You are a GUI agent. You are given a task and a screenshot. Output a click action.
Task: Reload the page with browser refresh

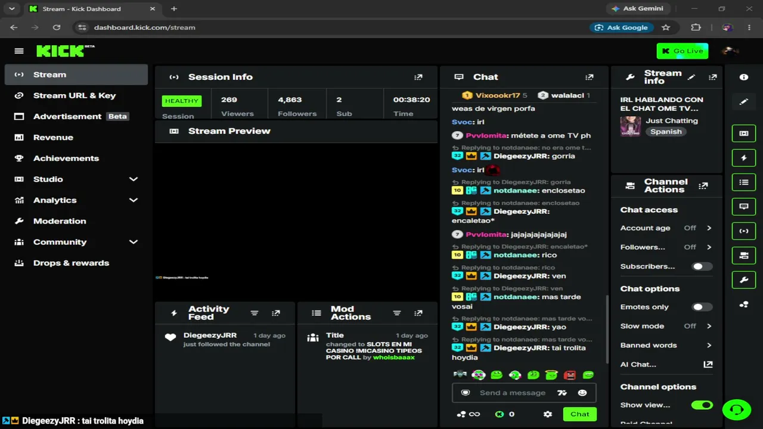pyautogui.click(x=57, y=27)
